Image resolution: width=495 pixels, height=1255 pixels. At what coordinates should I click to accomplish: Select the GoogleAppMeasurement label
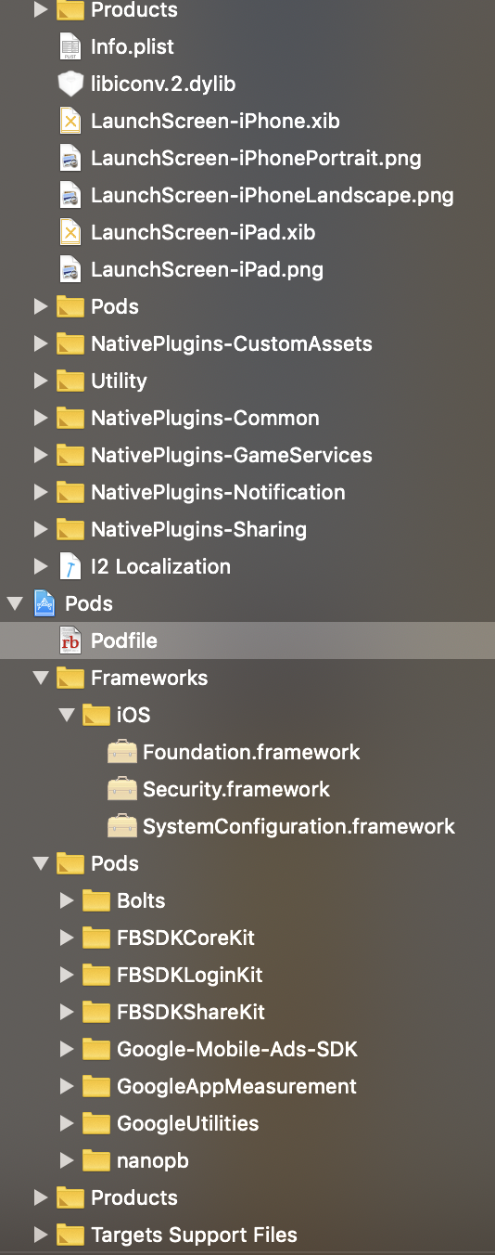(x=236, y=1086)
